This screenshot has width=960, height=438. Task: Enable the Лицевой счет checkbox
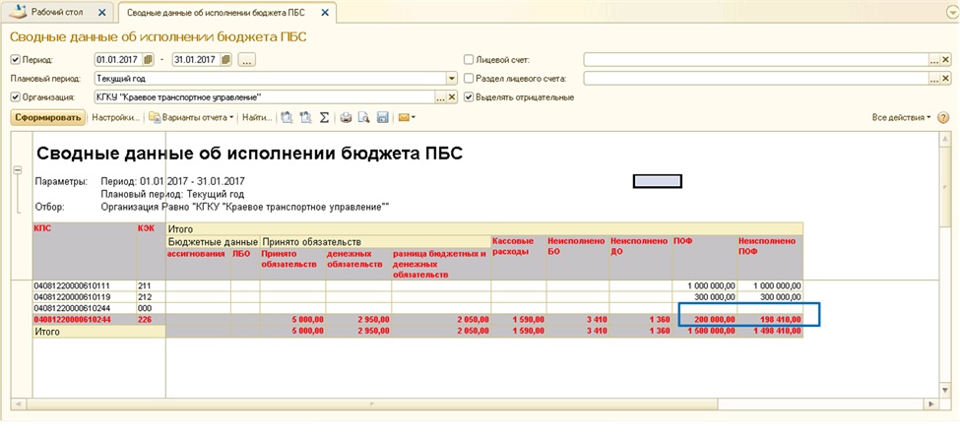(x=469, y=60)
